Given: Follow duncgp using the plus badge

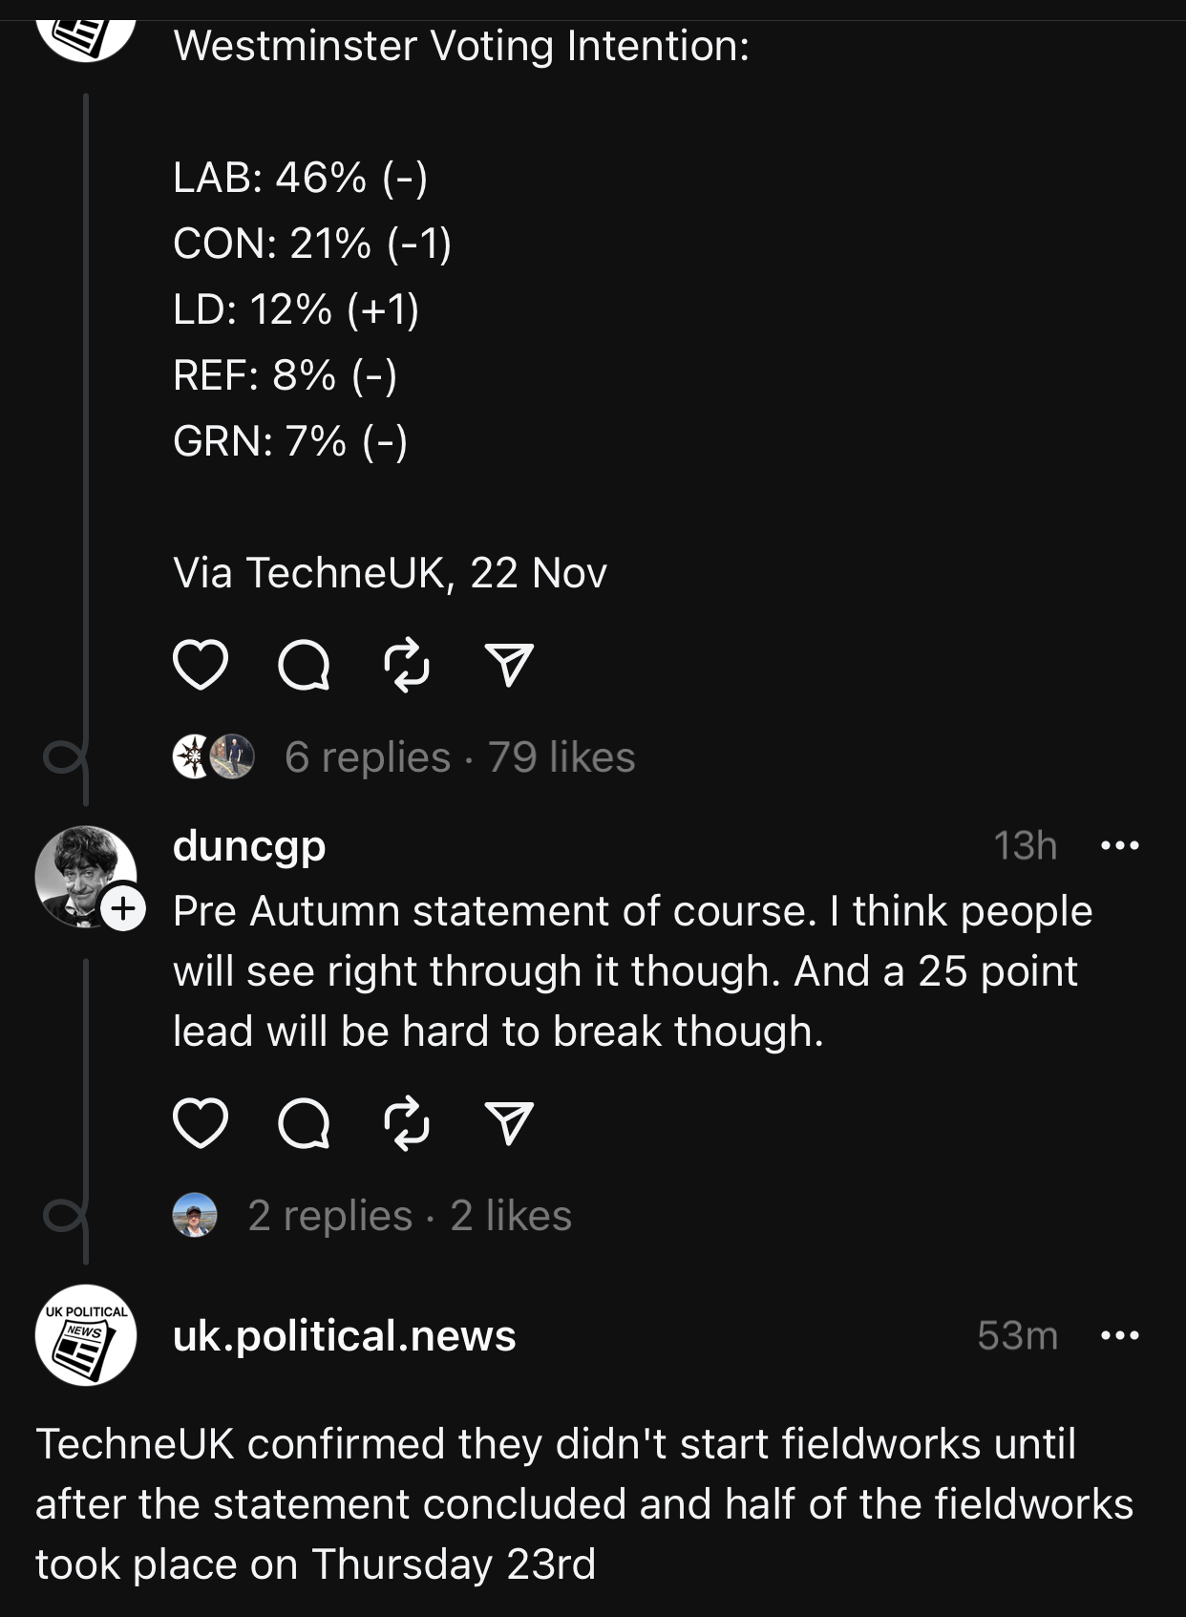Looking at the screenshot, I should coord(124,908).
